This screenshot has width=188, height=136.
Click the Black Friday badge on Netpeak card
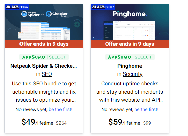(x=17, y=7)
